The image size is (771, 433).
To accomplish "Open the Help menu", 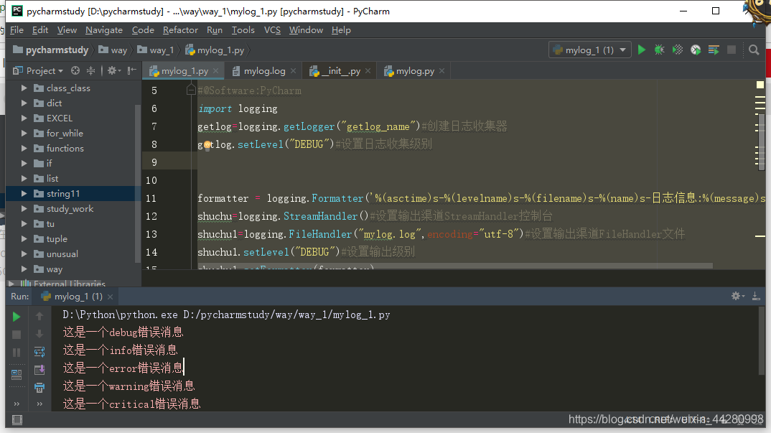I will click(x=341, y=30).
